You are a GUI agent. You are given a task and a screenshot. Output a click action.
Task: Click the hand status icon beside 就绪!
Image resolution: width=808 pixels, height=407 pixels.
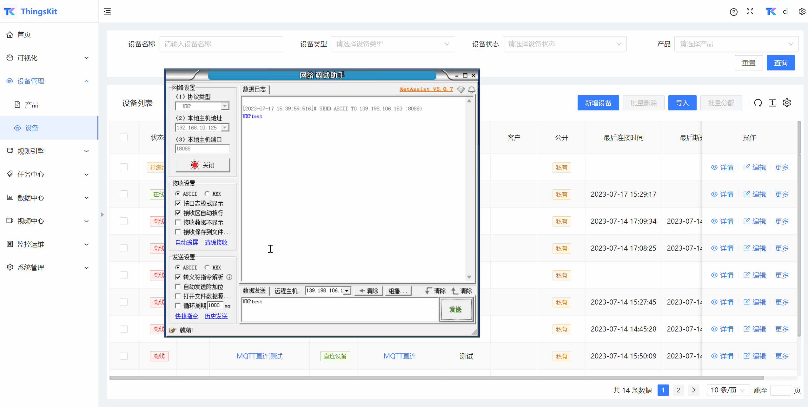tap(173, 330)
